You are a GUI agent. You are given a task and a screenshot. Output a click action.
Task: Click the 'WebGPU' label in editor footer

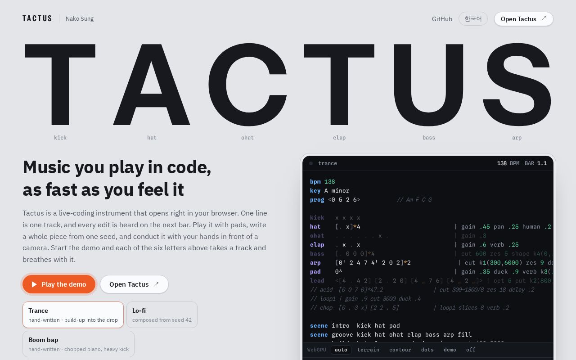point(317,350)
